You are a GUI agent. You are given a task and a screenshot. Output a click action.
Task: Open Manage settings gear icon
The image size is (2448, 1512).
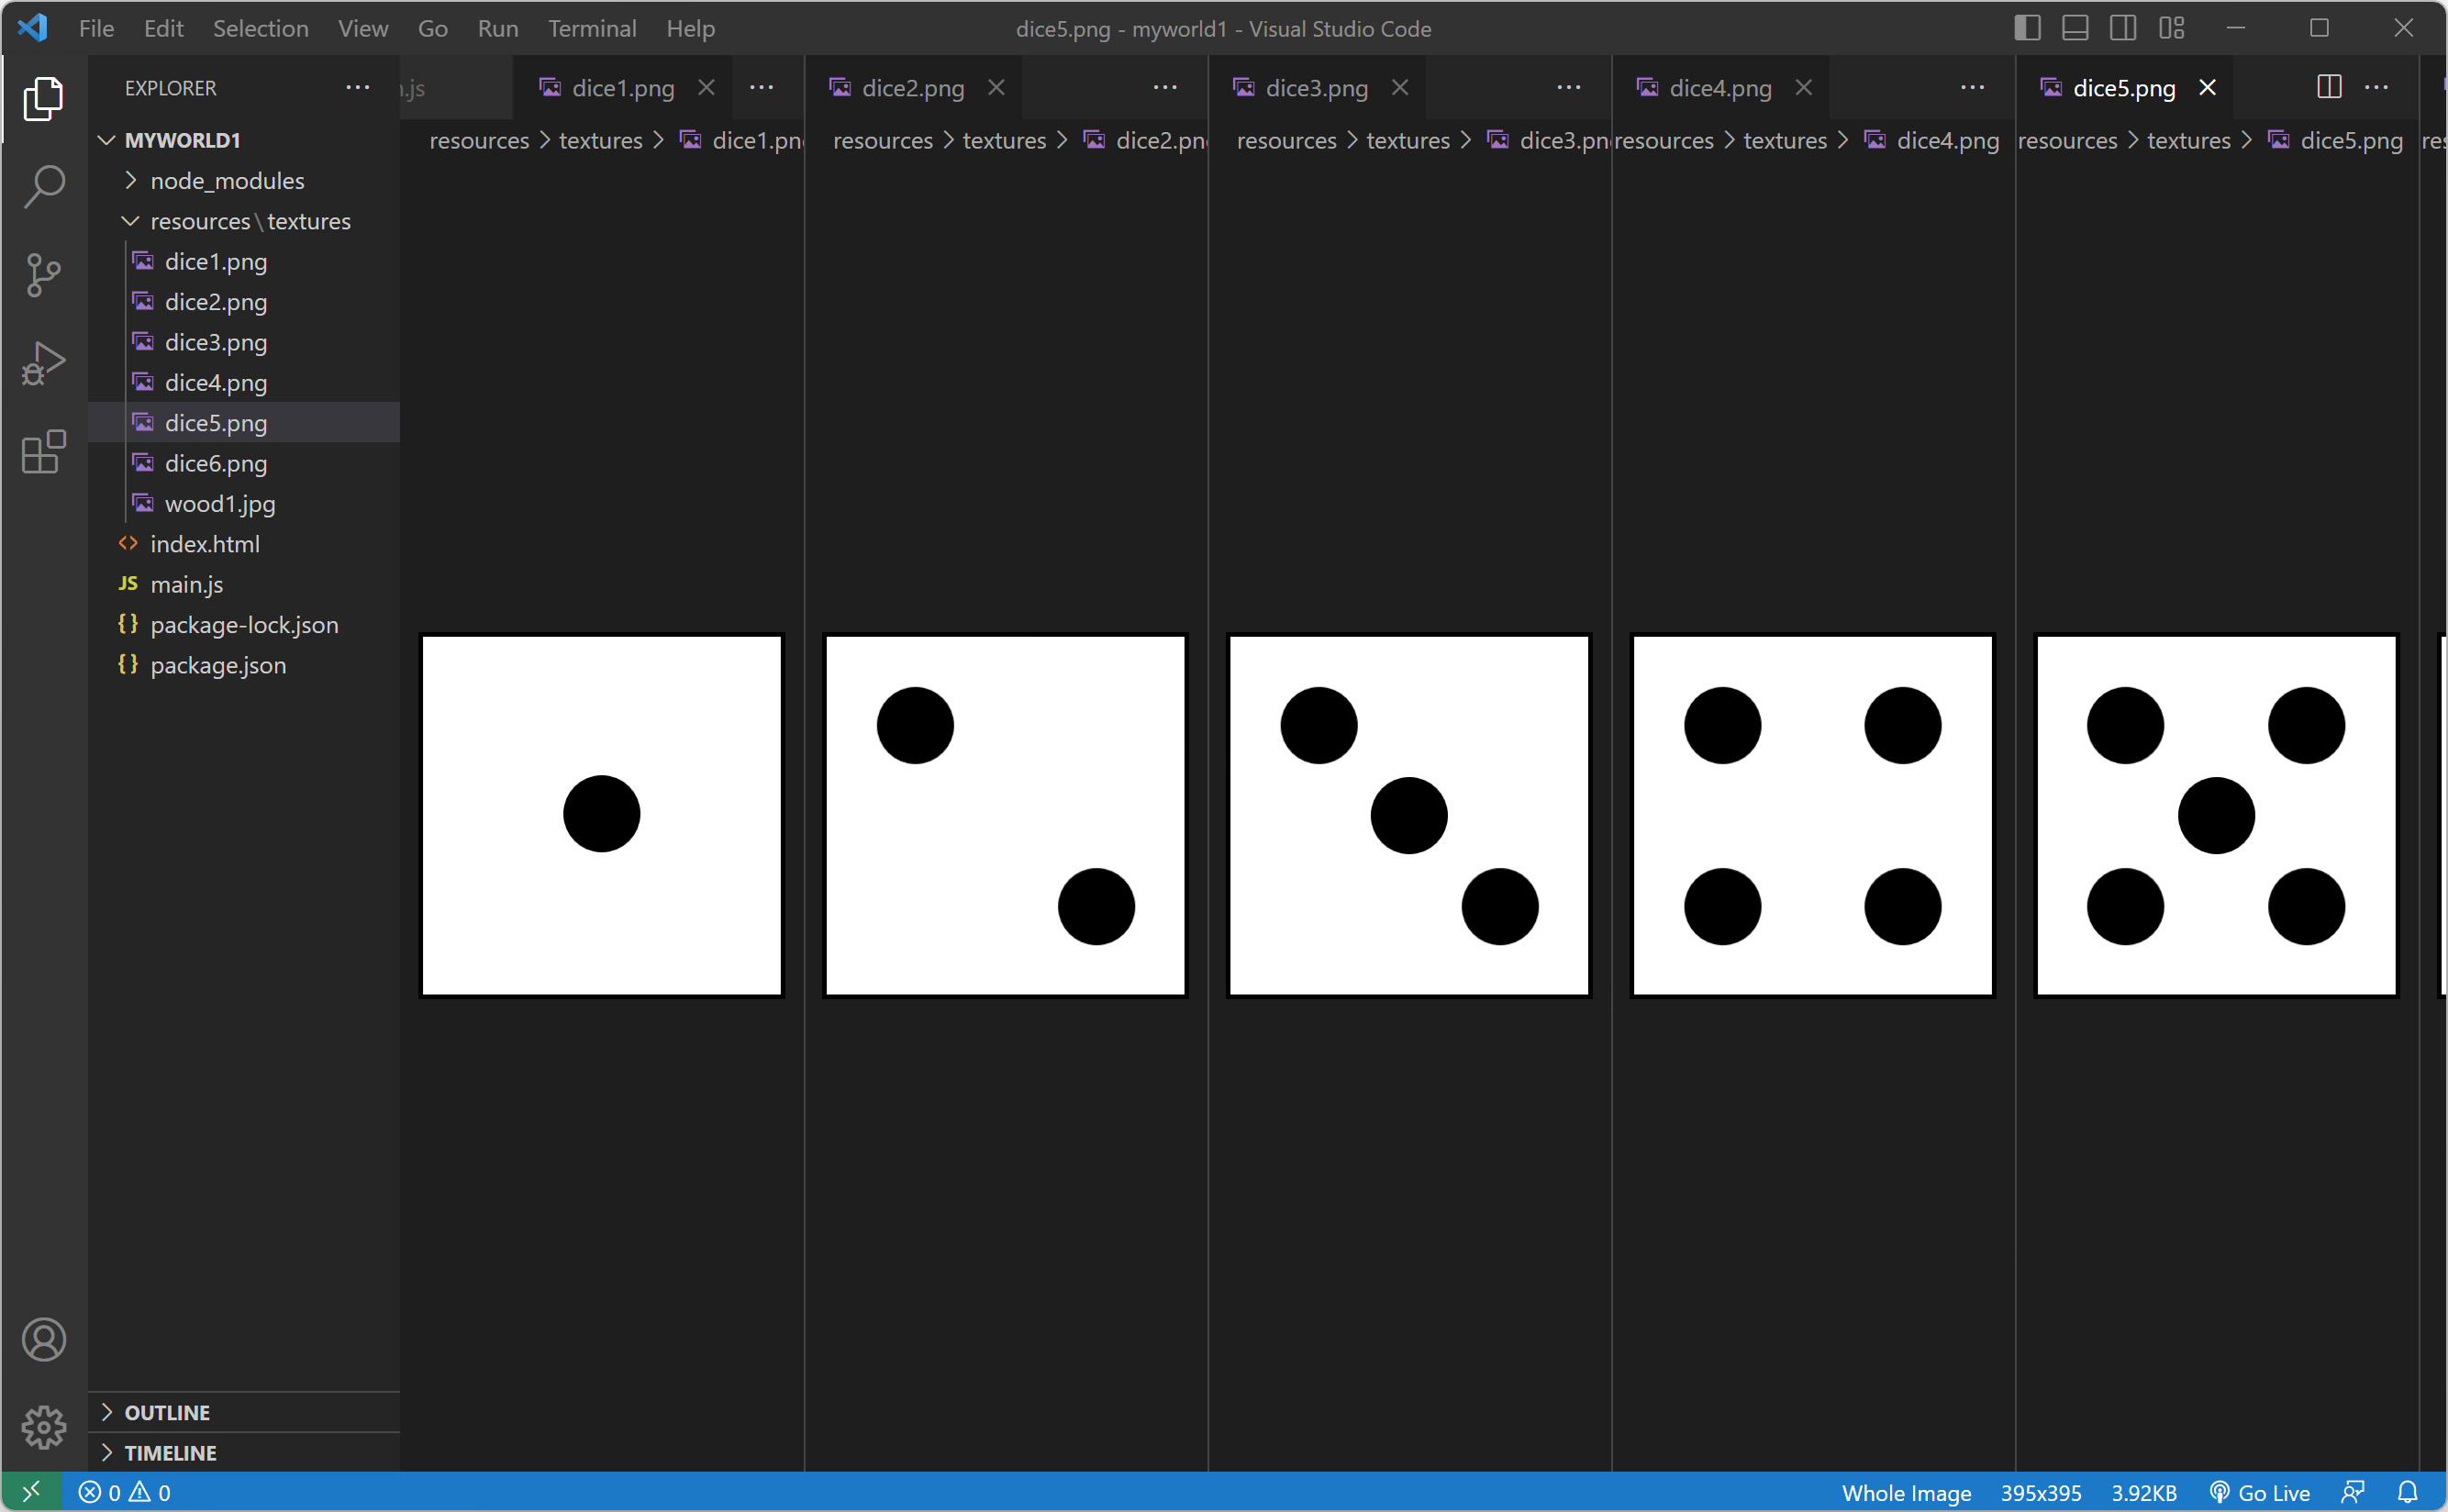point(44,1427)
